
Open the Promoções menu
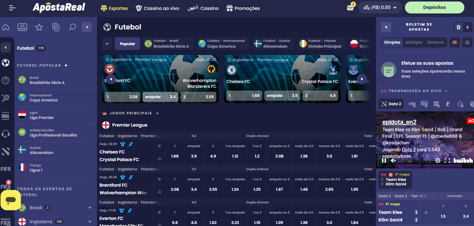tap(243, 8)
